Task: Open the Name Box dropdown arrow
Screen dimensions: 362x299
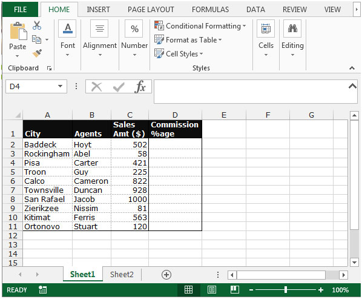Action: (x=61, y=86)
